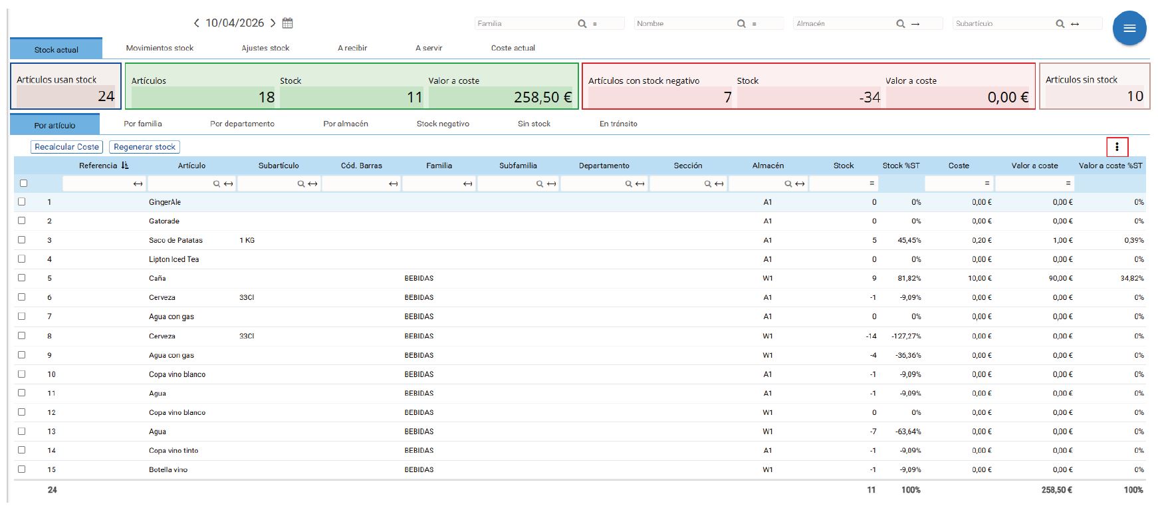Click the search icon in the Artículo column filter

pos(217,184)
